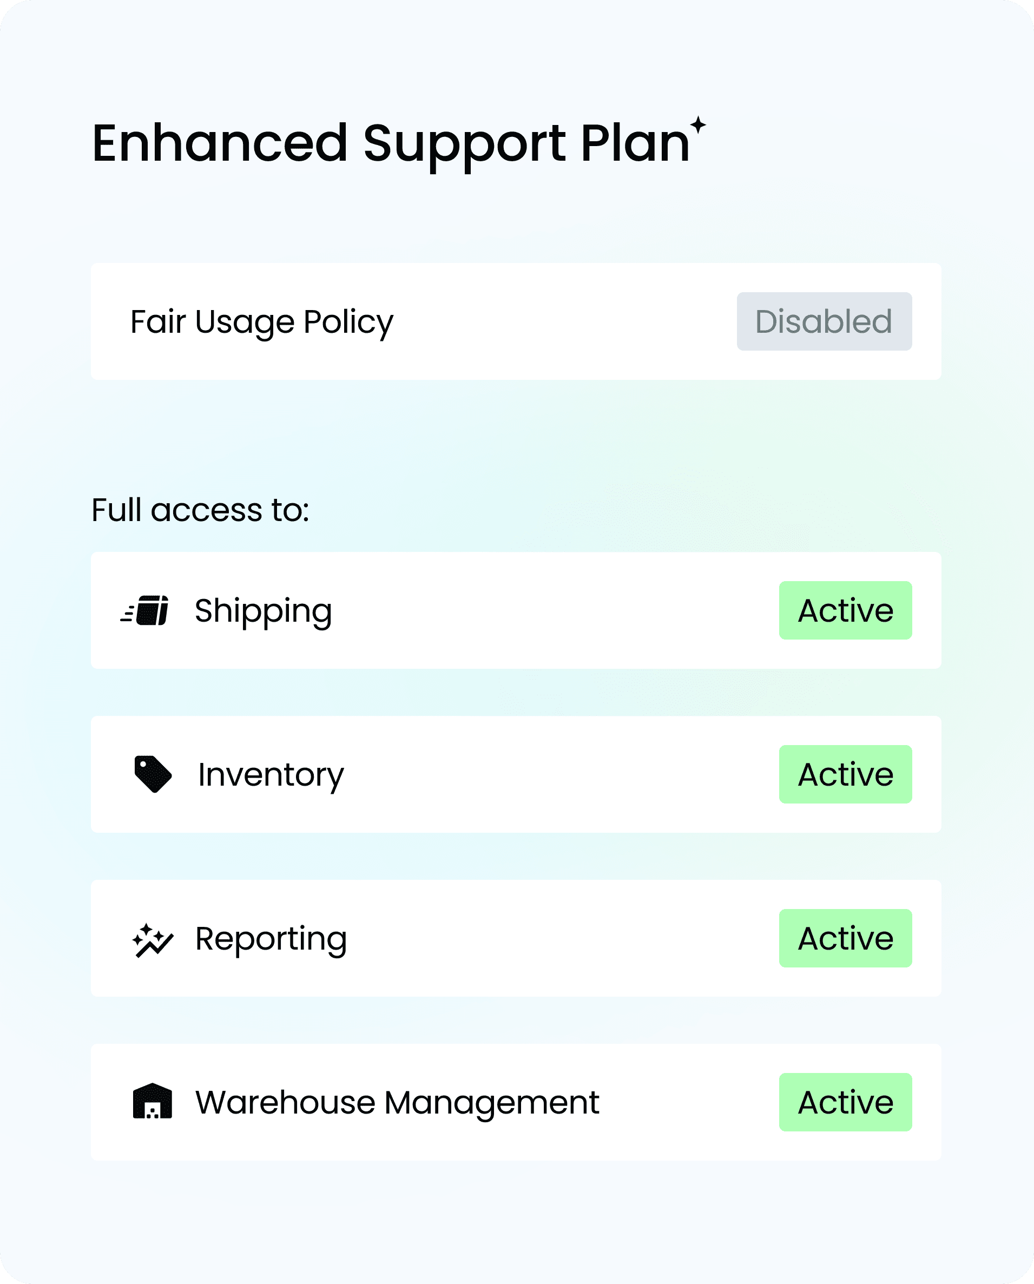Click the Reporting sparkle chart icon
This screenshot has width=1034, height=1284.
click(x=153, y=940)
